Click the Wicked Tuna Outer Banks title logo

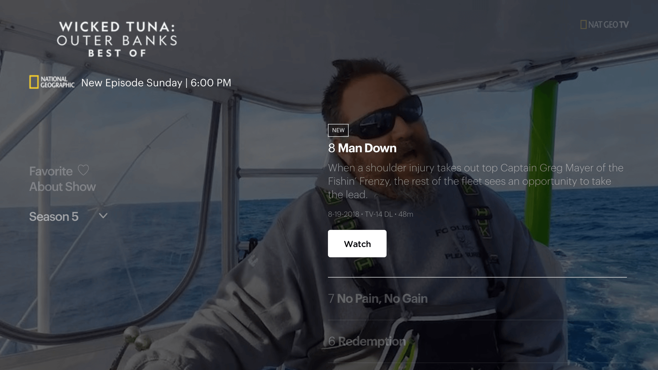tap(117, 39)
